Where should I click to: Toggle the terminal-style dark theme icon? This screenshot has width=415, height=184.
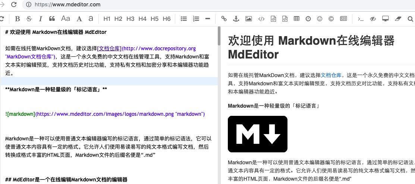[x=360, y=19]
